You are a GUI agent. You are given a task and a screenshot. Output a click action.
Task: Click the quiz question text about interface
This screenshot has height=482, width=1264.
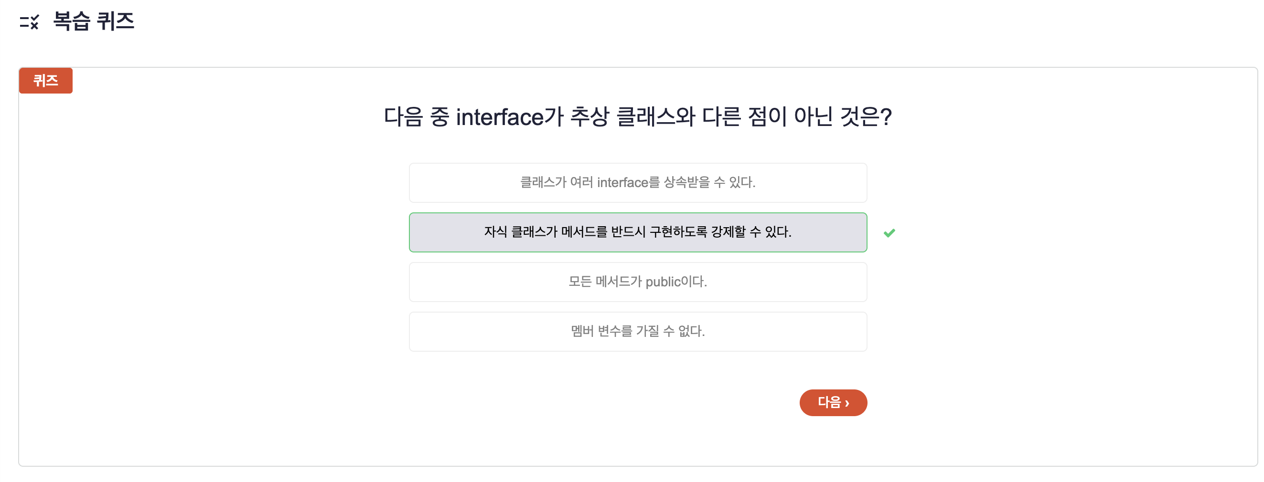(x=638, y=117)
